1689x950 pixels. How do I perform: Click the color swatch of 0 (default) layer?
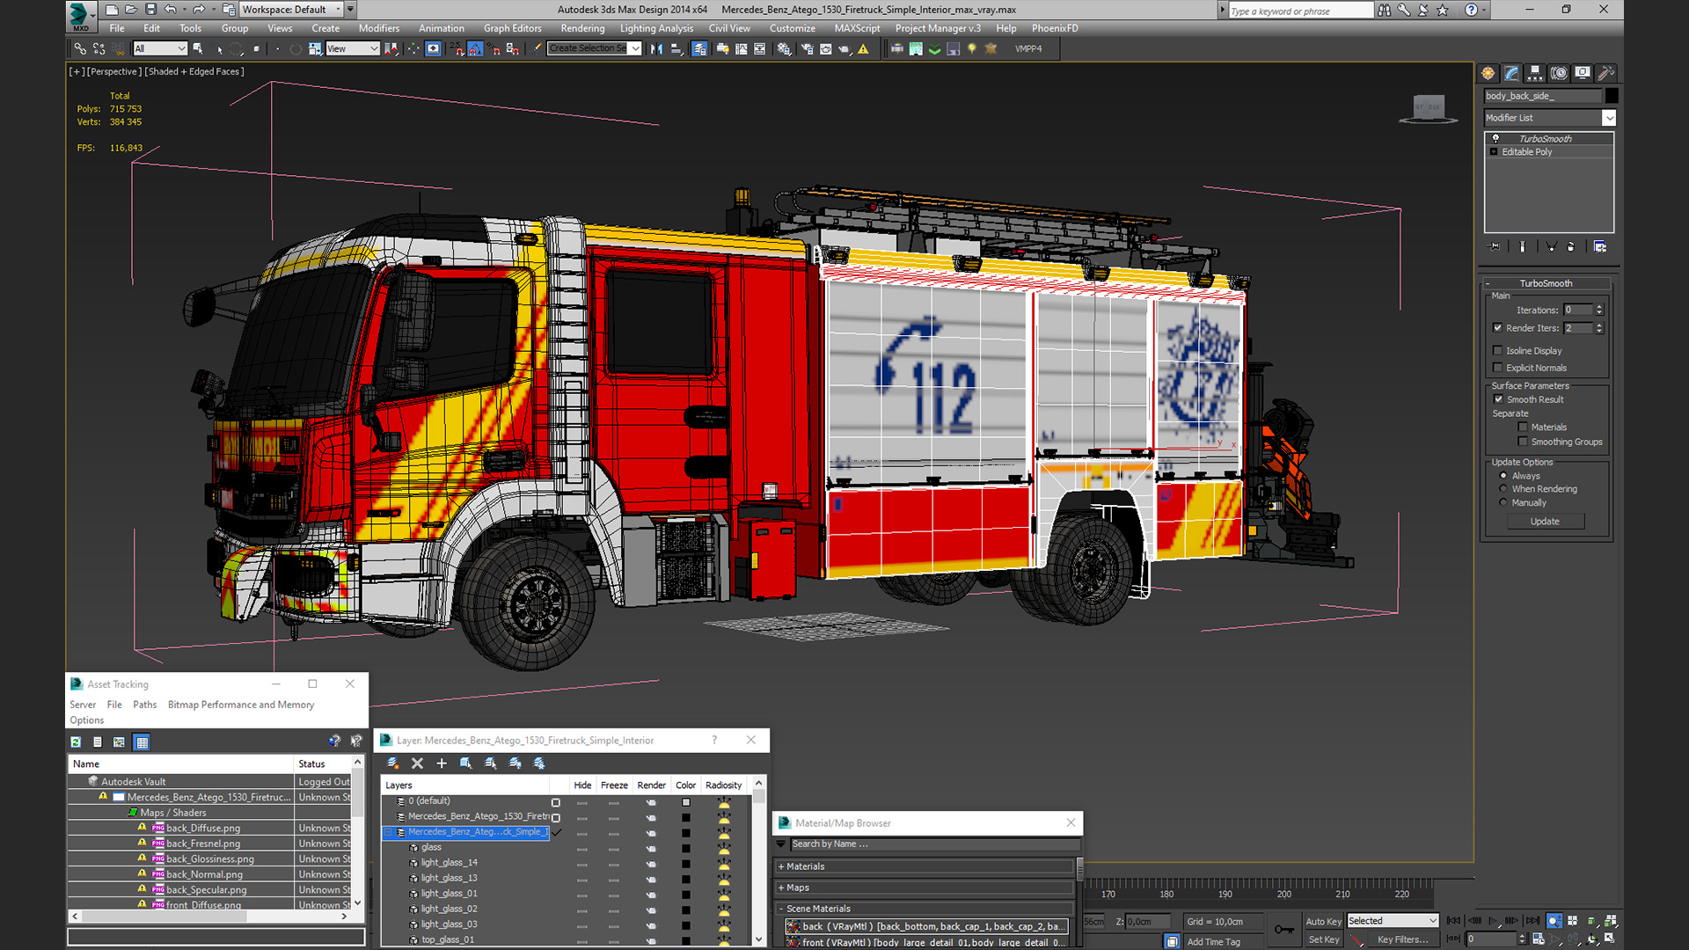point(686,802)
